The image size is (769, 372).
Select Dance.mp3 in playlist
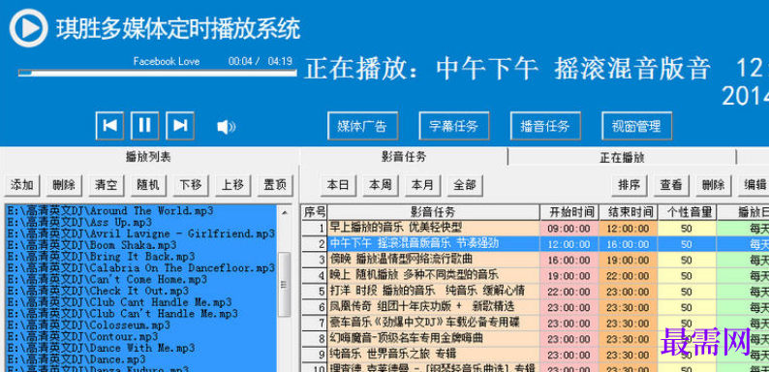[x=140, y=359]
